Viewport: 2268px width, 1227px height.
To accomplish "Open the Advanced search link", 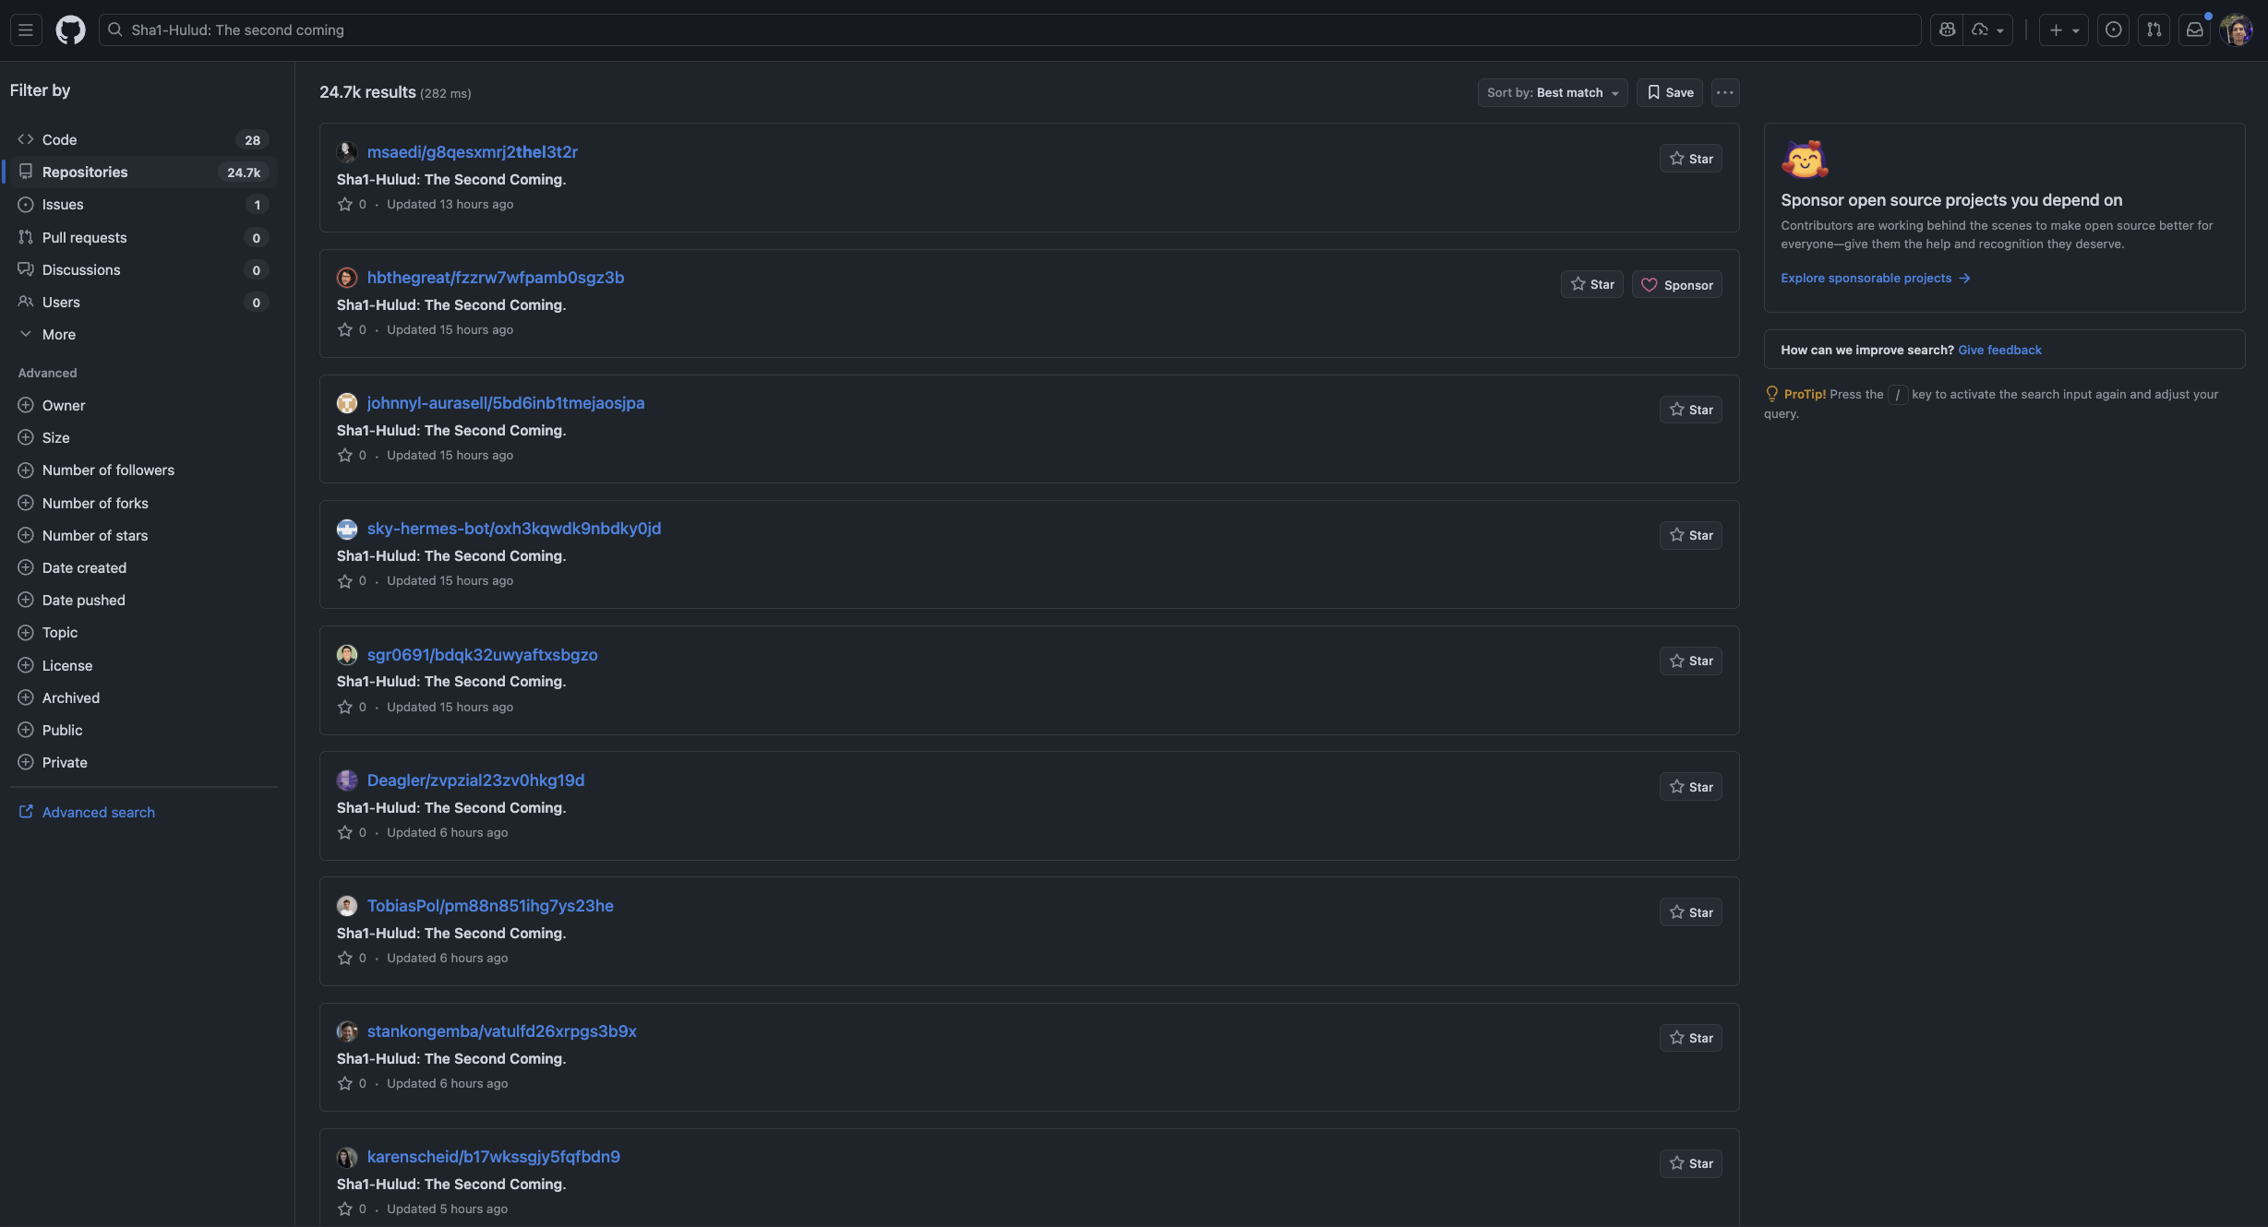I will pos(98,812).
